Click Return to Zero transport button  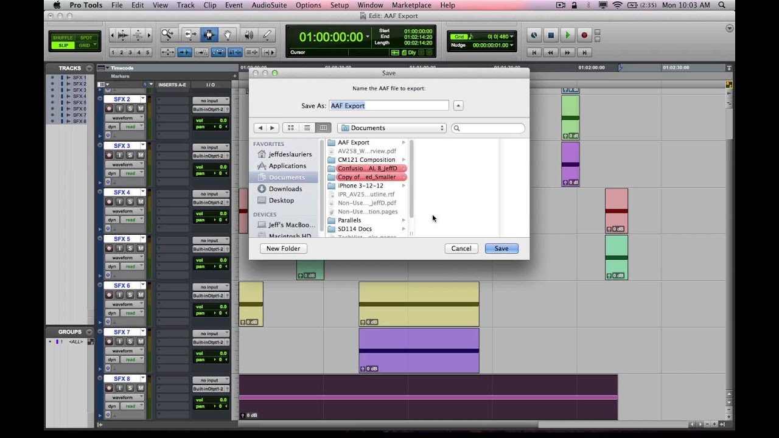pos(534,52)
